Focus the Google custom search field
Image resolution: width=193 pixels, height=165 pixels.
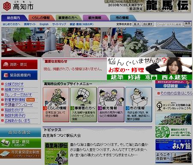[x=169, y=24]
